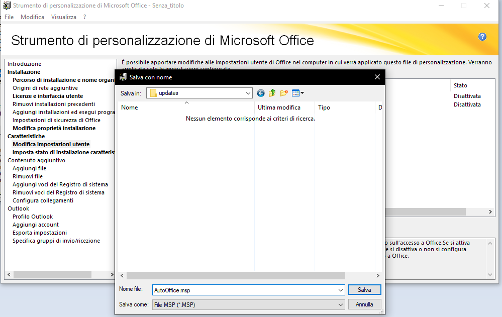Screen dimensions: 502x317
Task: Sort by Nome column header
Action: click(x=186, y=108)
